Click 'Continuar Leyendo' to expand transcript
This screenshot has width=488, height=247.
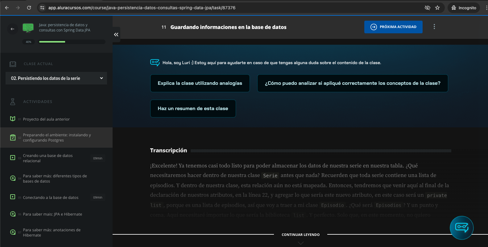point(300,235)
